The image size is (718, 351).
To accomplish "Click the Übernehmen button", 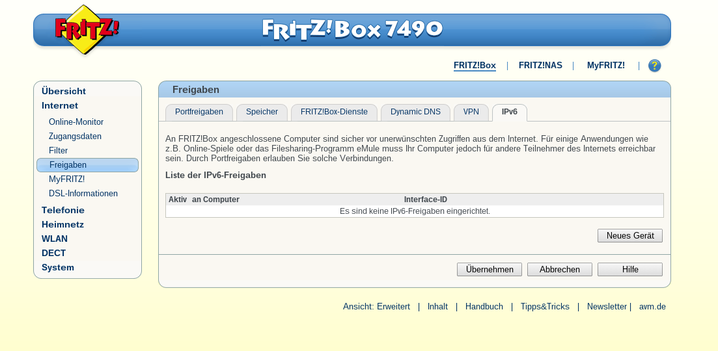I will pos(490,270).
